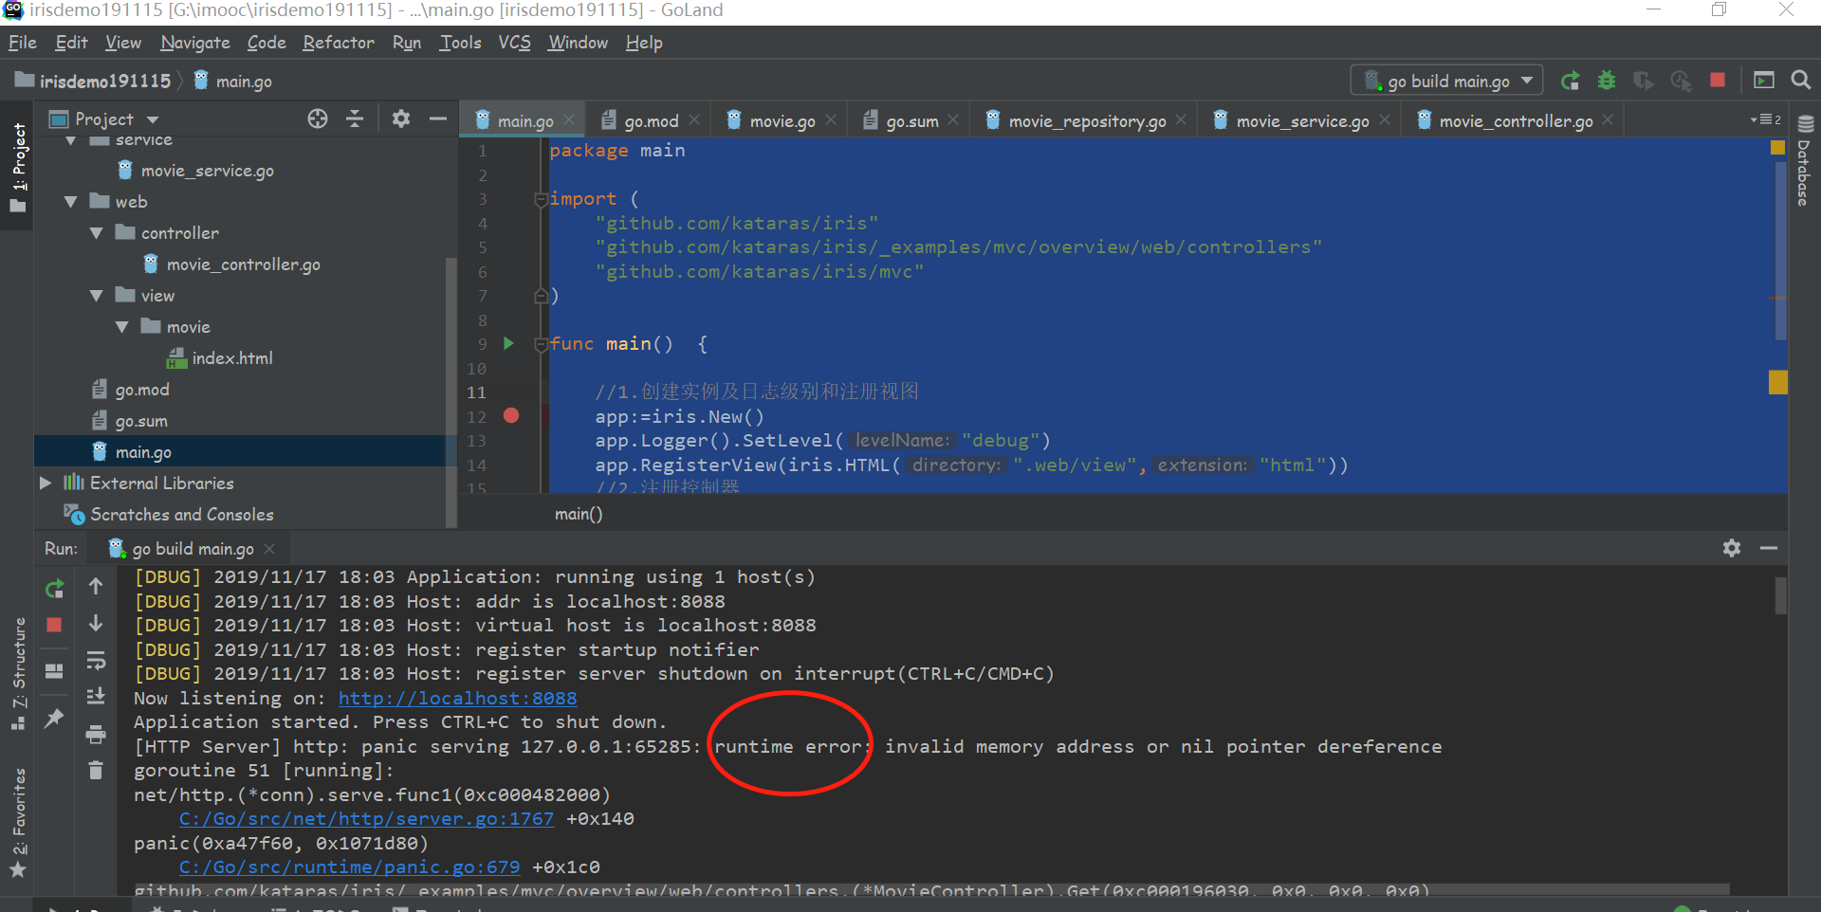Open the Refactor menu
Image resolution: width=1821 pixels, height=912 pixels.
(339, 43)
